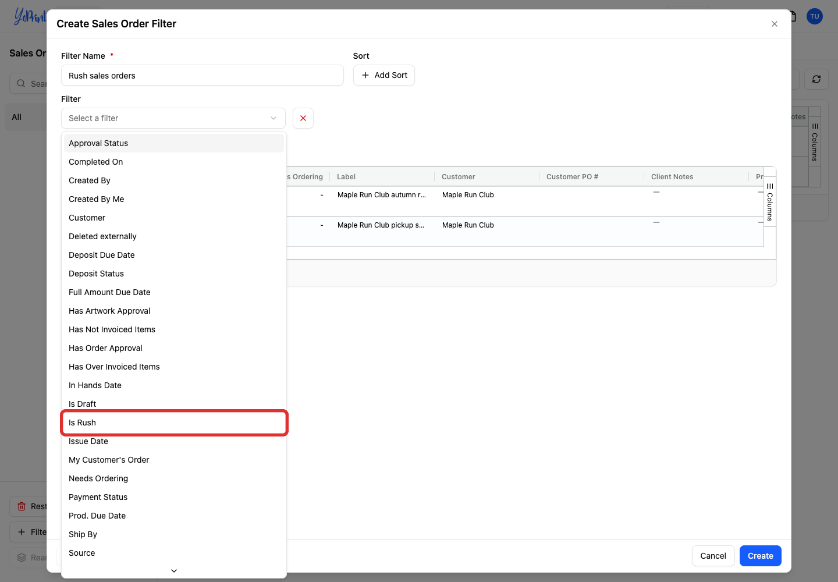Screen dimensions: 838x582
Task: Choose Full Amount Due Date option
Action: (174, 292)
